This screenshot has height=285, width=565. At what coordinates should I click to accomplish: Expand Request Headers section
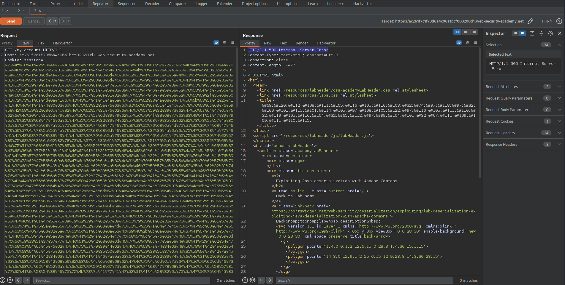[559, 133]
